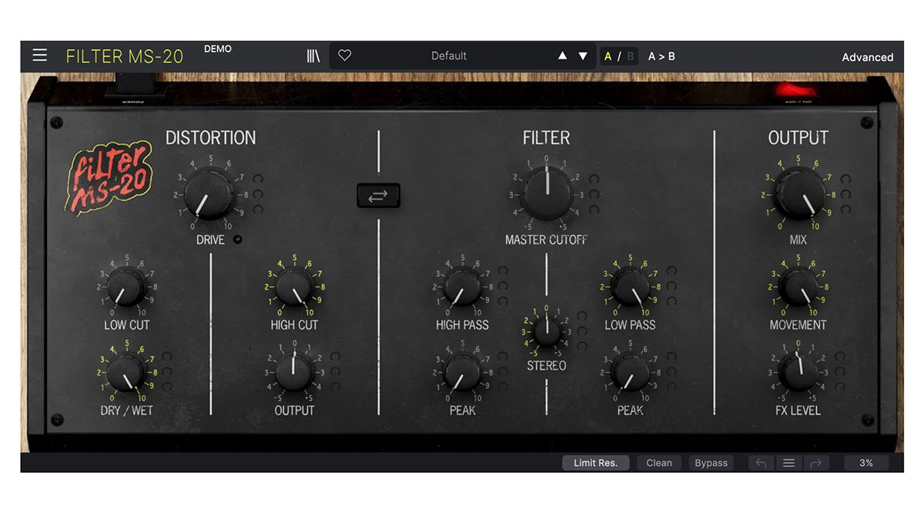924x520 pixels.
Task: Open the Default preset name dropdown
Action: (449, 55)
